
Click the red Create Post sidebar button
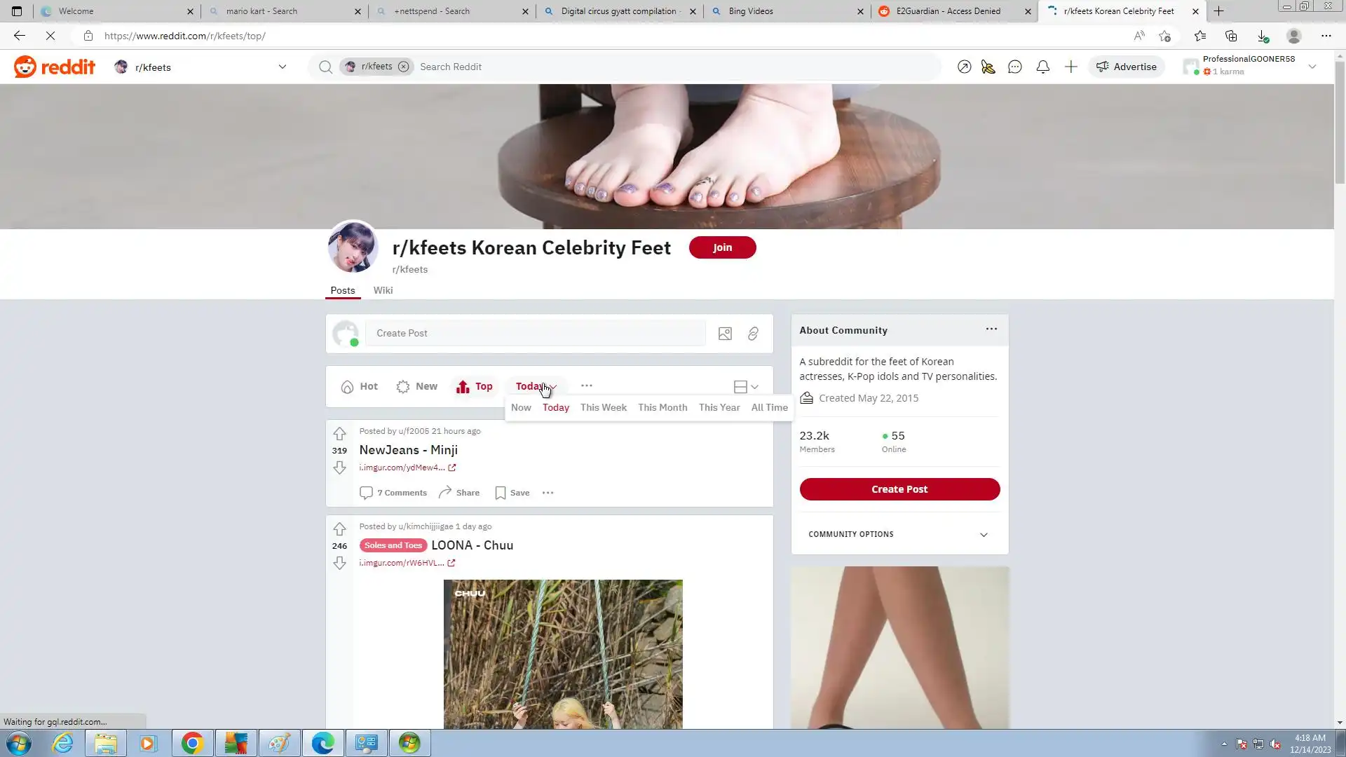click(x=899, y=489)
